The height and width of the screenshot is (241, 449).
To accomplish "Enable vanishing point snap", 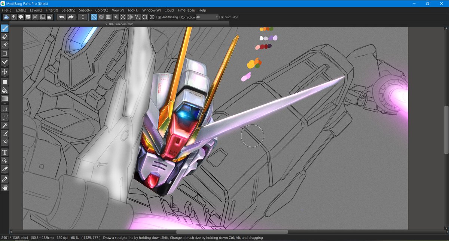I will (x=116, y=17).
